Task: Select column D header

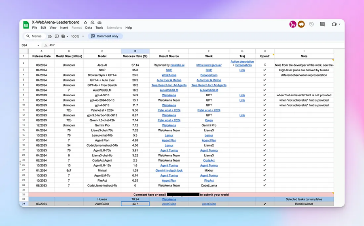Action: coord(135,51)
